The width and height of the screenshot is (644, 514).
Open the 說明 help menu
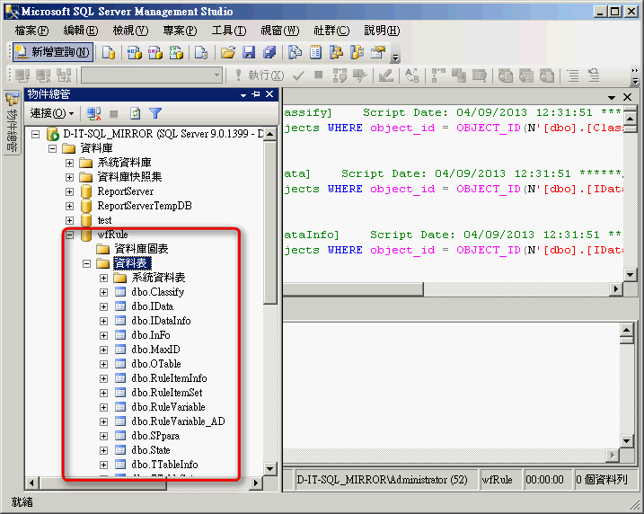(x=382, y=31)
